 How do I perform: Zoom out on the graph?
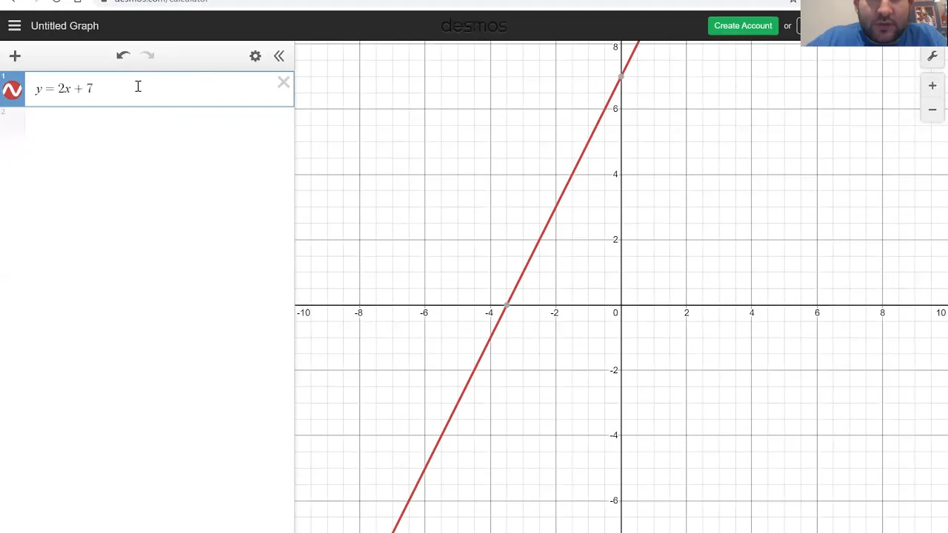pos(932,110)
